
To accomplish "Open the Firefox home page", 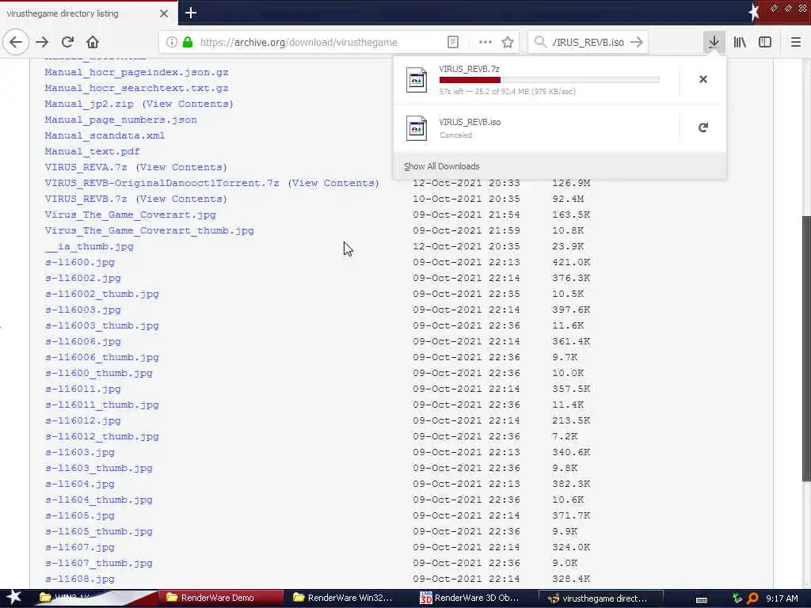I will (93, 42).
